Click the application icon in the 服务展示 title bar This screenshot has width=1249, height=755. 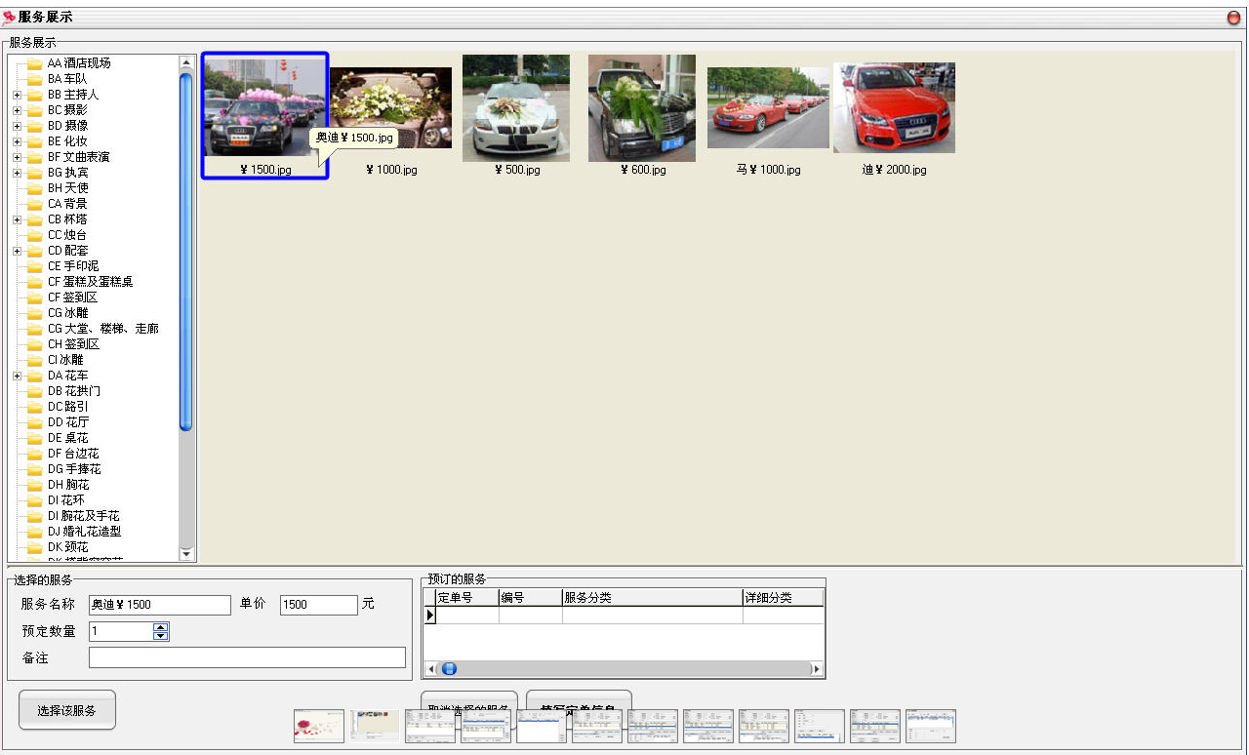click(9, 18)
